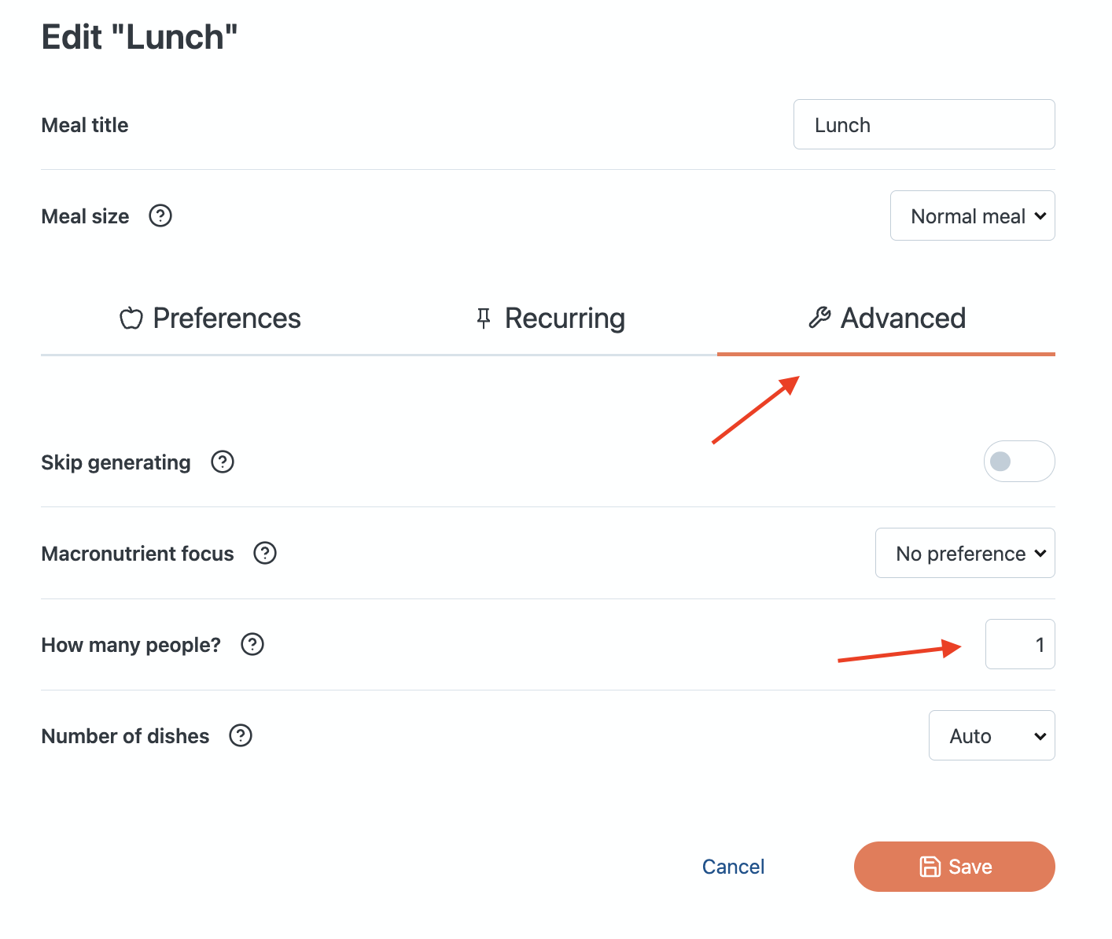This screenshot has height=939, width=1112.
Task: Click the Skip generating help icon
Action: 223,462
